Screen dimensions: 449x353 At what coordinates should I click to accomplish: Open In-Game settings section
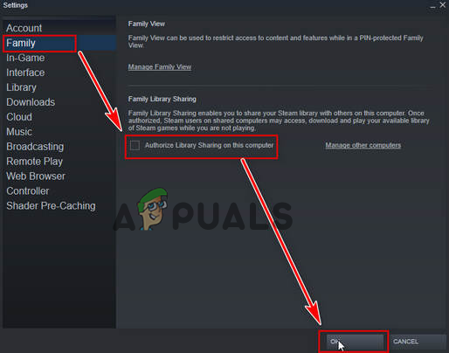tap(25, 58)
